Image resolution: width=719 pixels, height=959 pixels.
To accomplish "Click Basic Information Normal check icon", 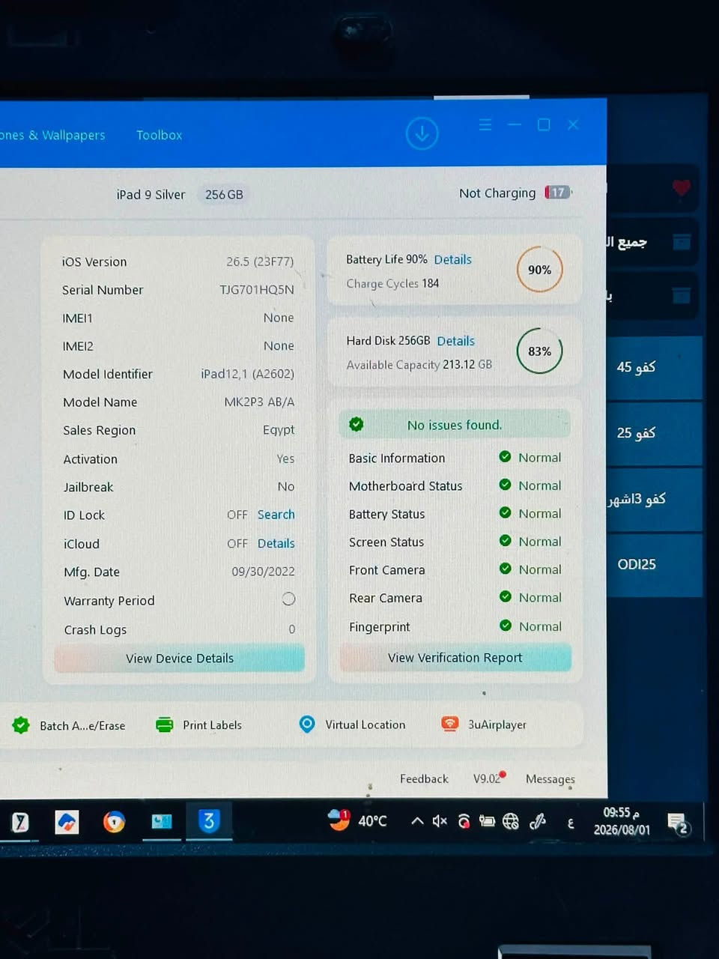I will tap(505, 456).
